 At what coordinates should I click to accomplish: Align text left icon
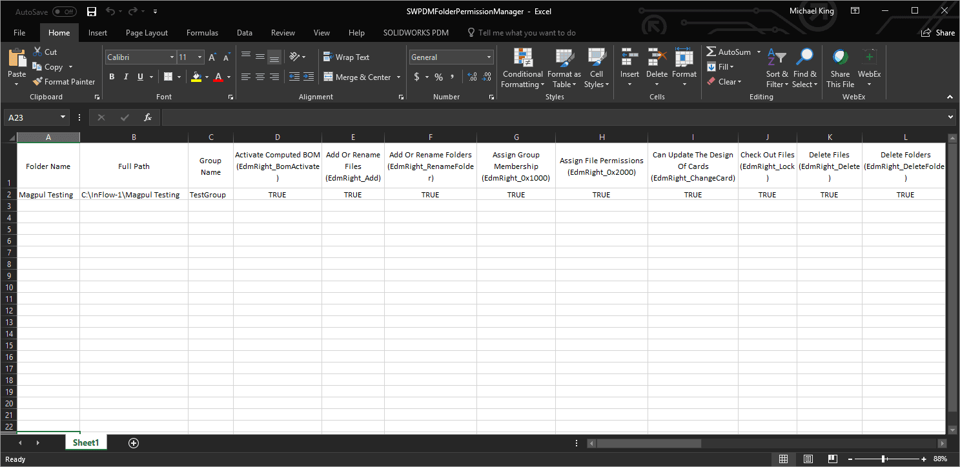[x=246, y=77]
